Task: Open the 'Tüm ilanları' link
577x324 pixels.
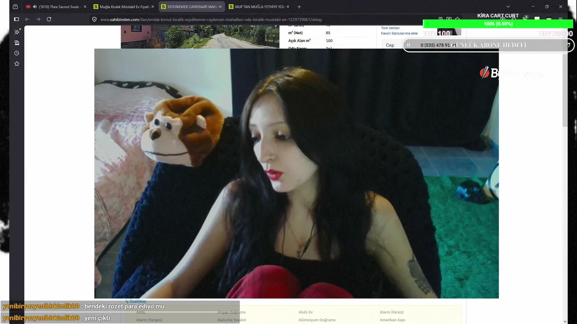Action: point(390,28)
